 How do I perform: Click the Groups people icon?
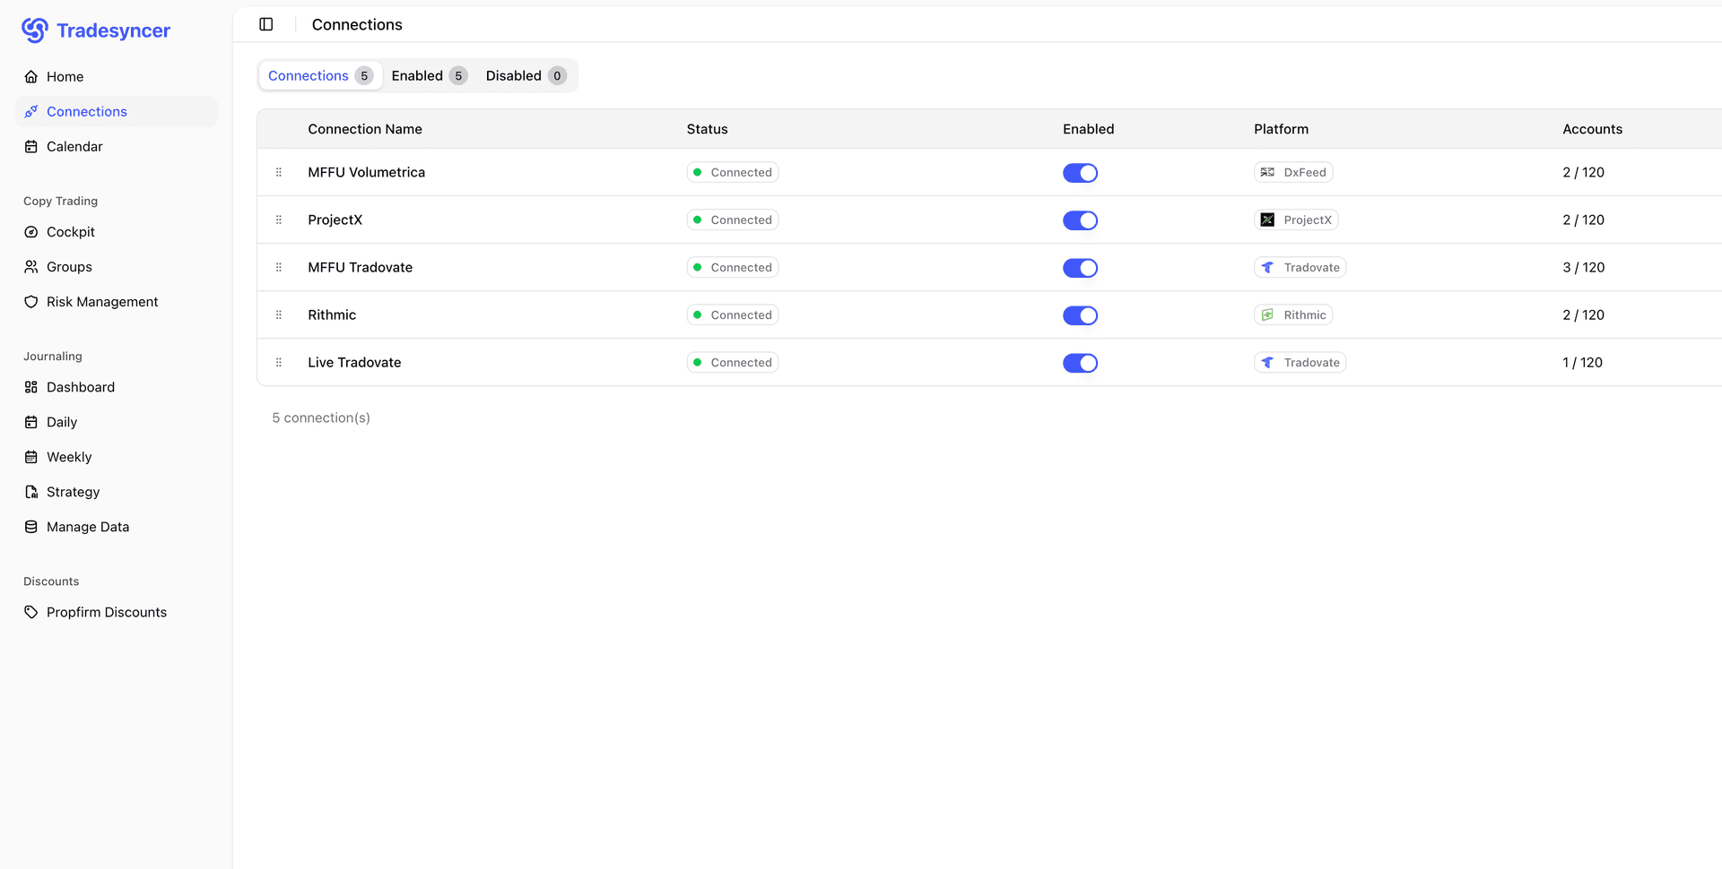pos(31,266)
